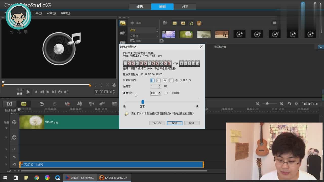Image resolution: width=324 pixels, height=182 pixels.
Task: Click the add (+) library folder icon
Action: click(x=132, y=23)
